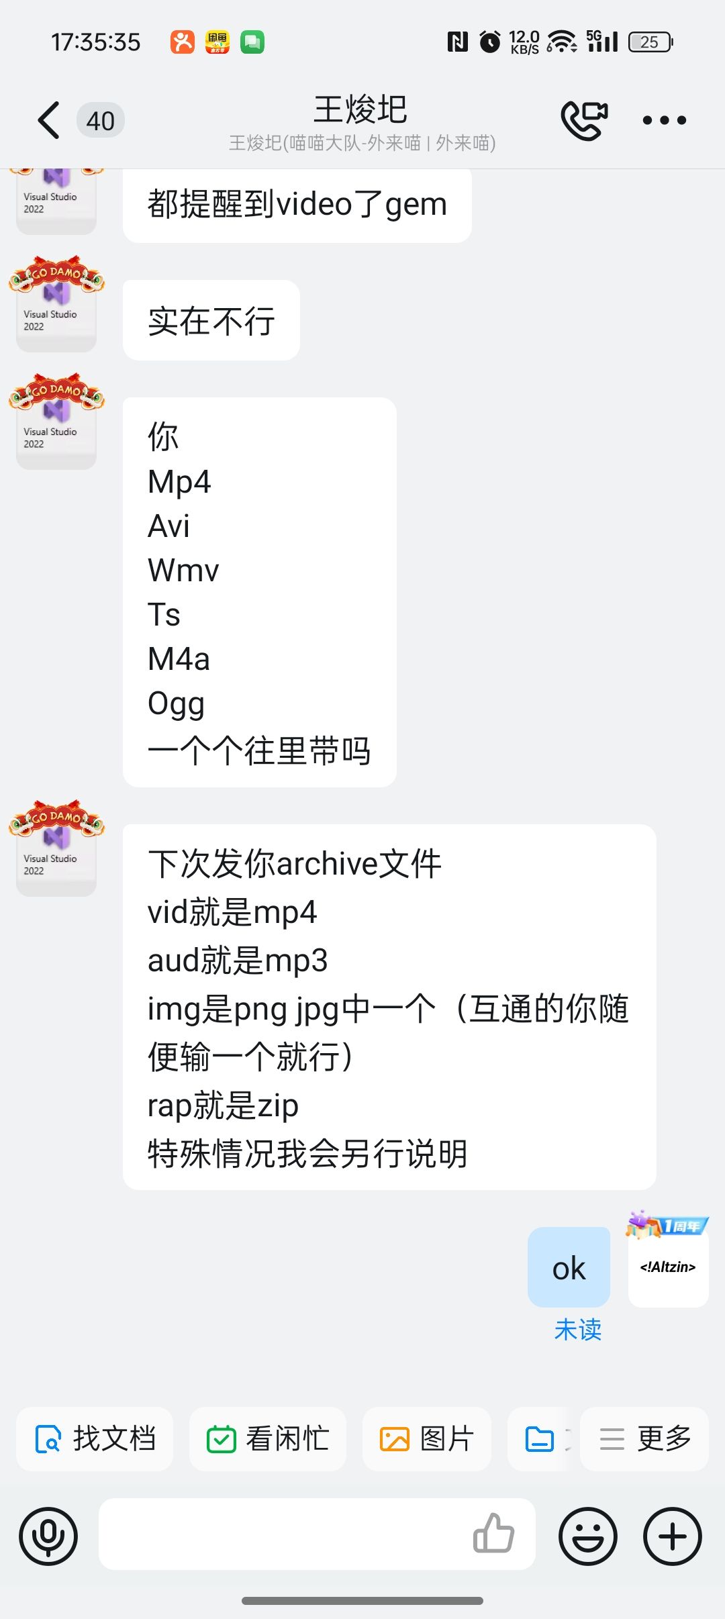This screenshot has width=725, height=1619.
Task: Start a voice or video call
Action: click(584, 120)
